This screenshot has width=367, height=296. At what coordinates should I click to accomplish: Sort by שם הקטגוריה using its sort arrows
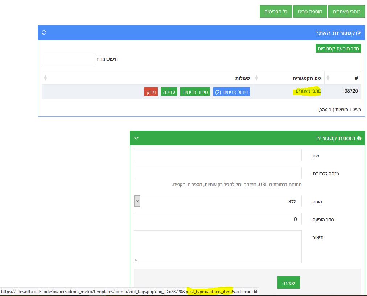tap(257, 78)
